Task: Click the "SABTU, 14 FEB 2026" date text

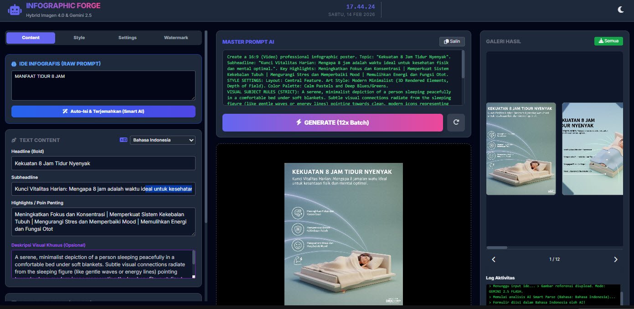Action: coord(351,15)
